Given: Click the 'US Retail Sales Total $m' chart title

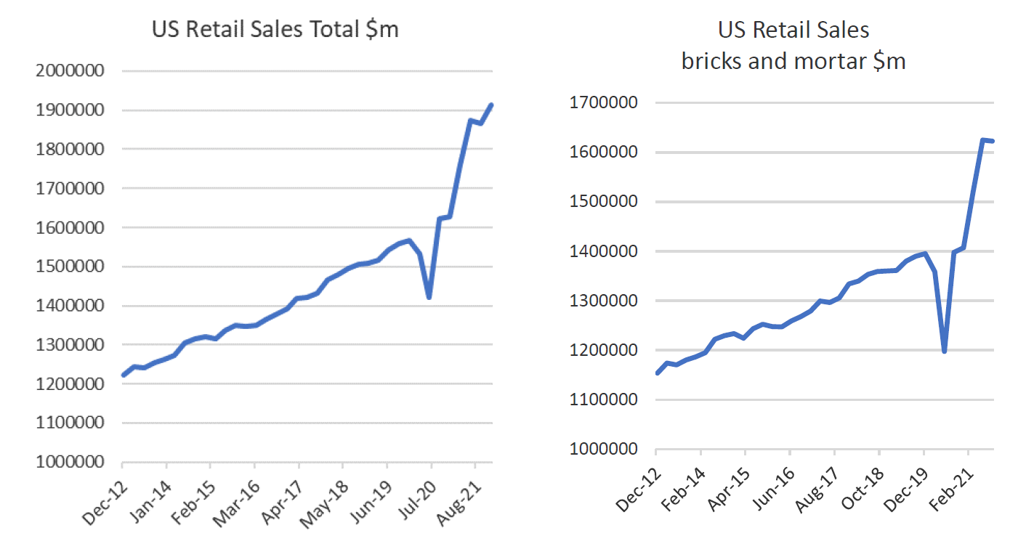Looking at the screenshot, I should tap(275, 30).
